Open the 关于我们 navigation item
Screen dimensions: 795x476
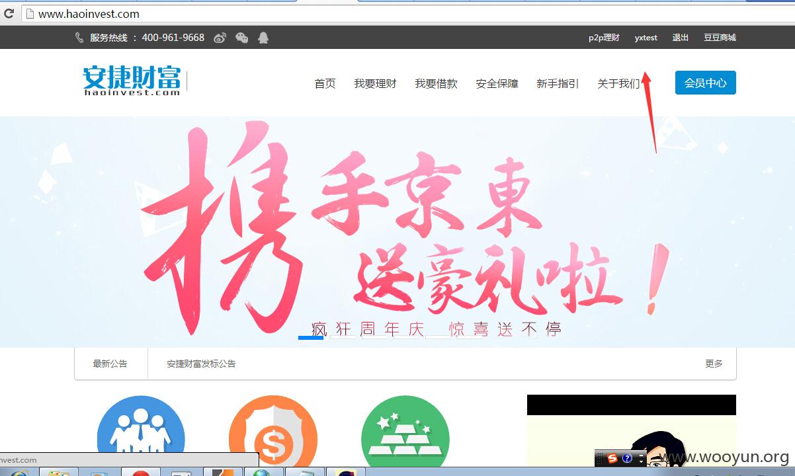(618, 83)
